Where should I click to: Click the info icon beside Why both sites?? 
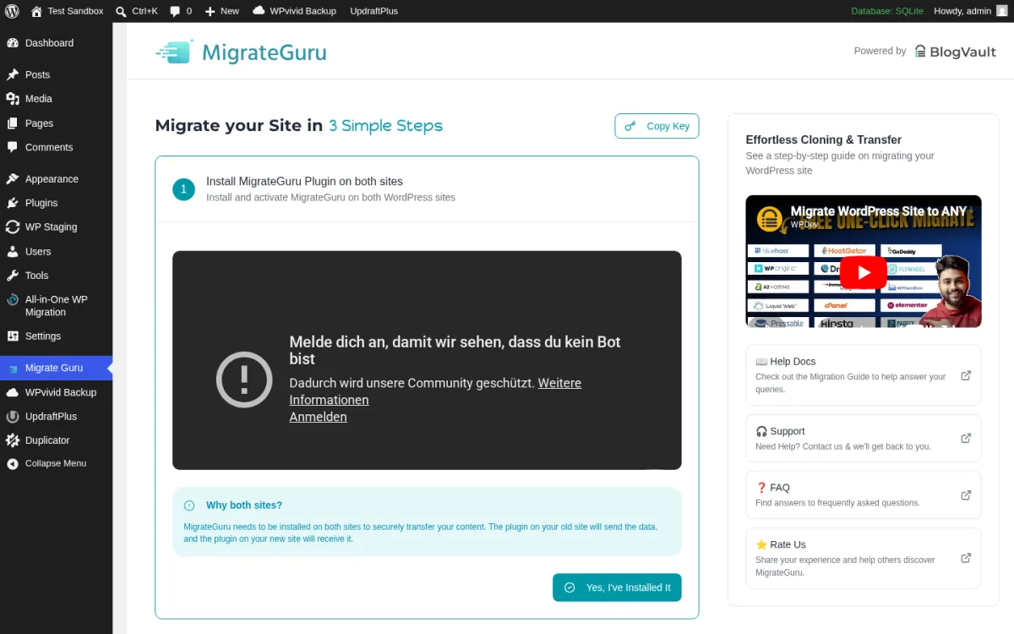[x=189, y=506]
